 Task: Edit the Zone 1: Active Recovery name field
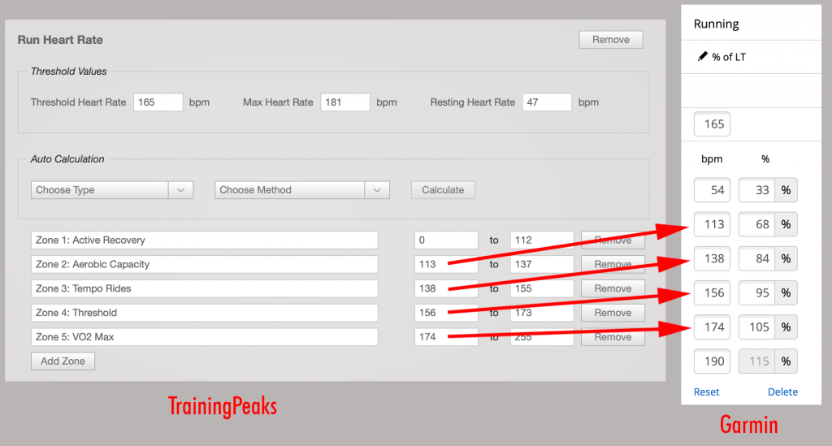204,240
